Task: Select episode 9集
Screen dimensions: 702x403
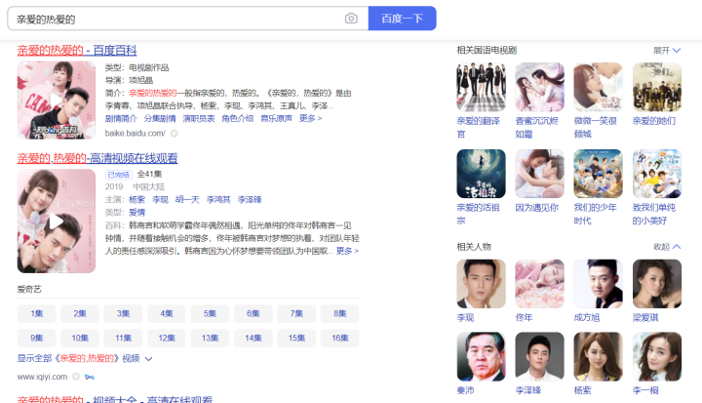Action: click(x=37, y=338)
